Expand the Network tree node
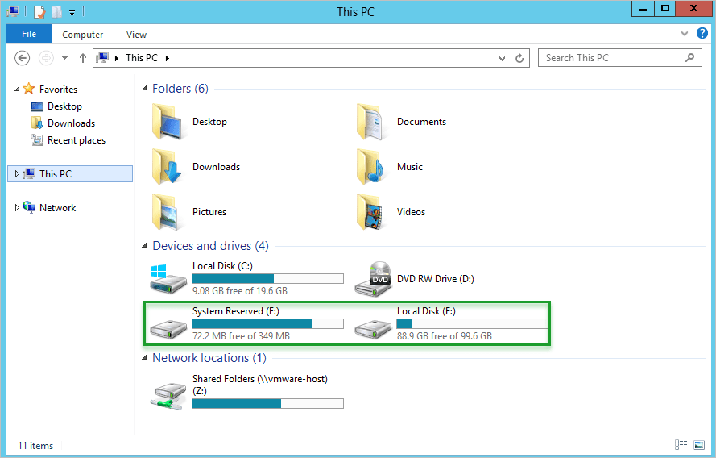 (x=17, y=208)
